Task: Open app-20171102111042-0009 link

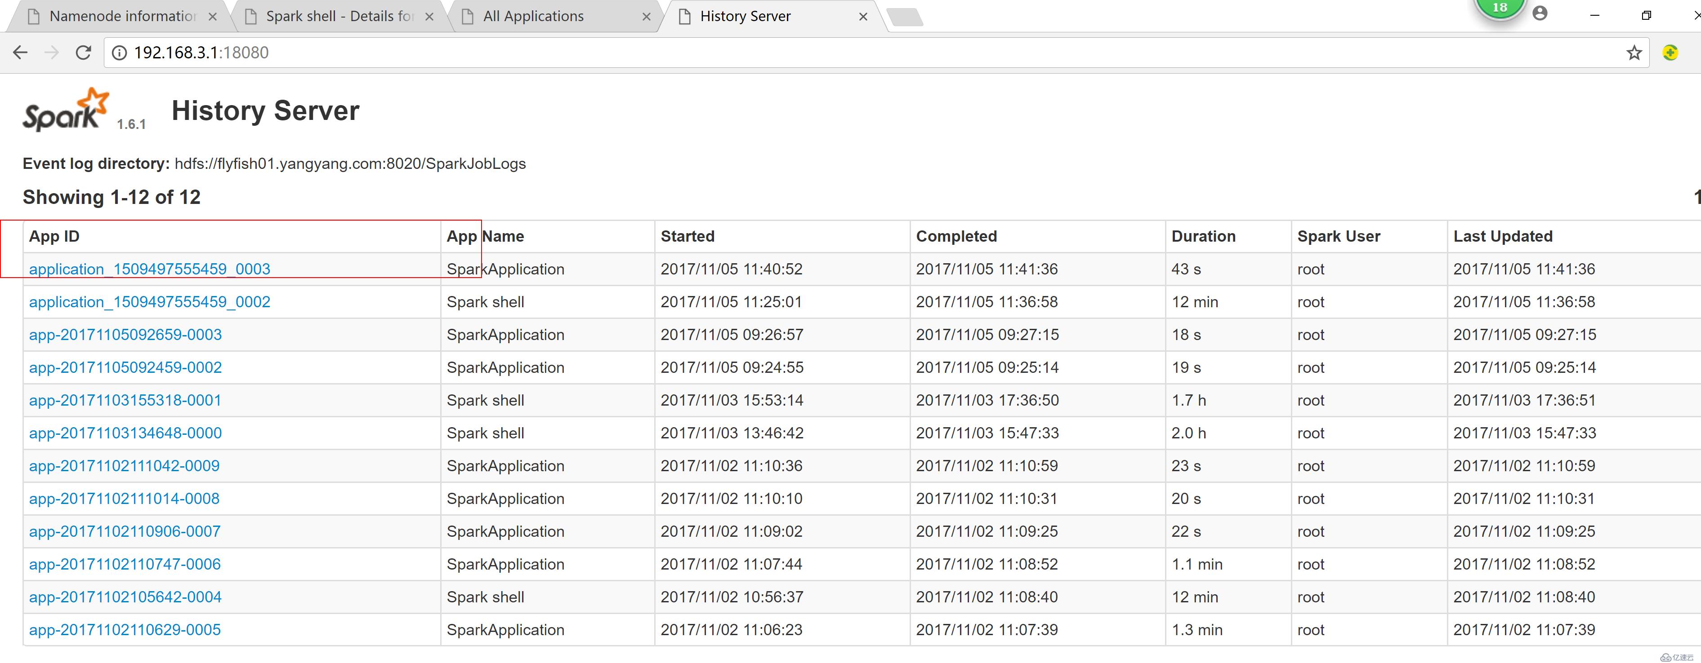Action: click(124, 466)
